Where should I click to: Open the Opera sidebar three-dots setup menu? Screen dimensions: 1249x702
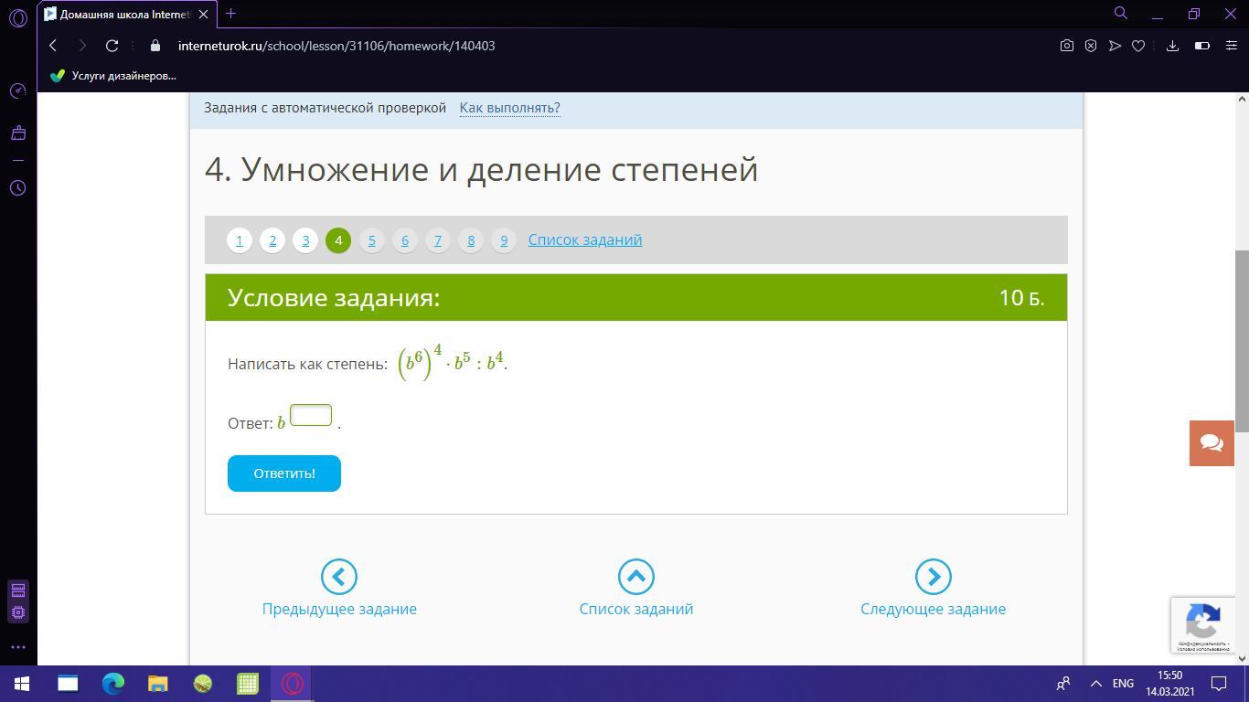coord(17,647)
